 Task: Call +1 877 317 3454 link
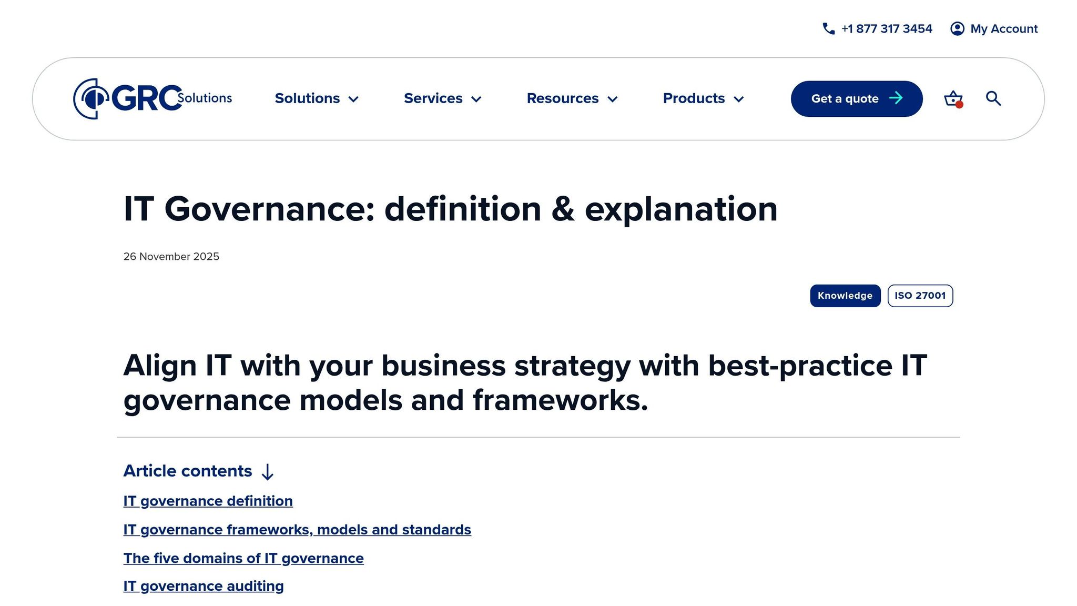click(886, 28)
